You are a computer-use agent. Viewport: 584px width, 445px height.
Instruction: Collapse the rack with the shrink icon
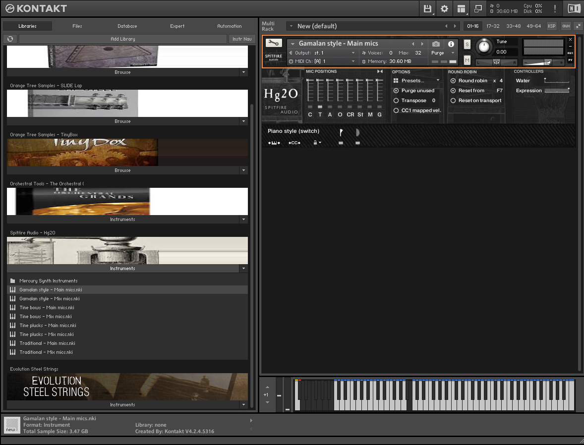click(x=578, y=26)
